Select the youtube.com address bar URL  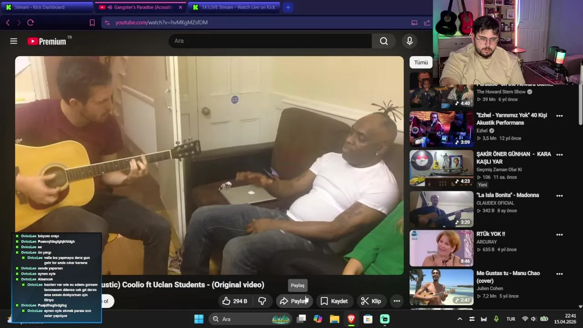pyautogui.click(x=162, y=22)
